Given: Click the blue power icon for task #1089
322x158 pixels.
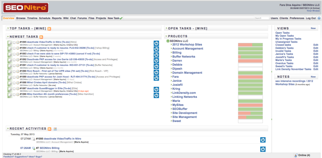Looking at the screenshot, I should [x=156, y=78].
